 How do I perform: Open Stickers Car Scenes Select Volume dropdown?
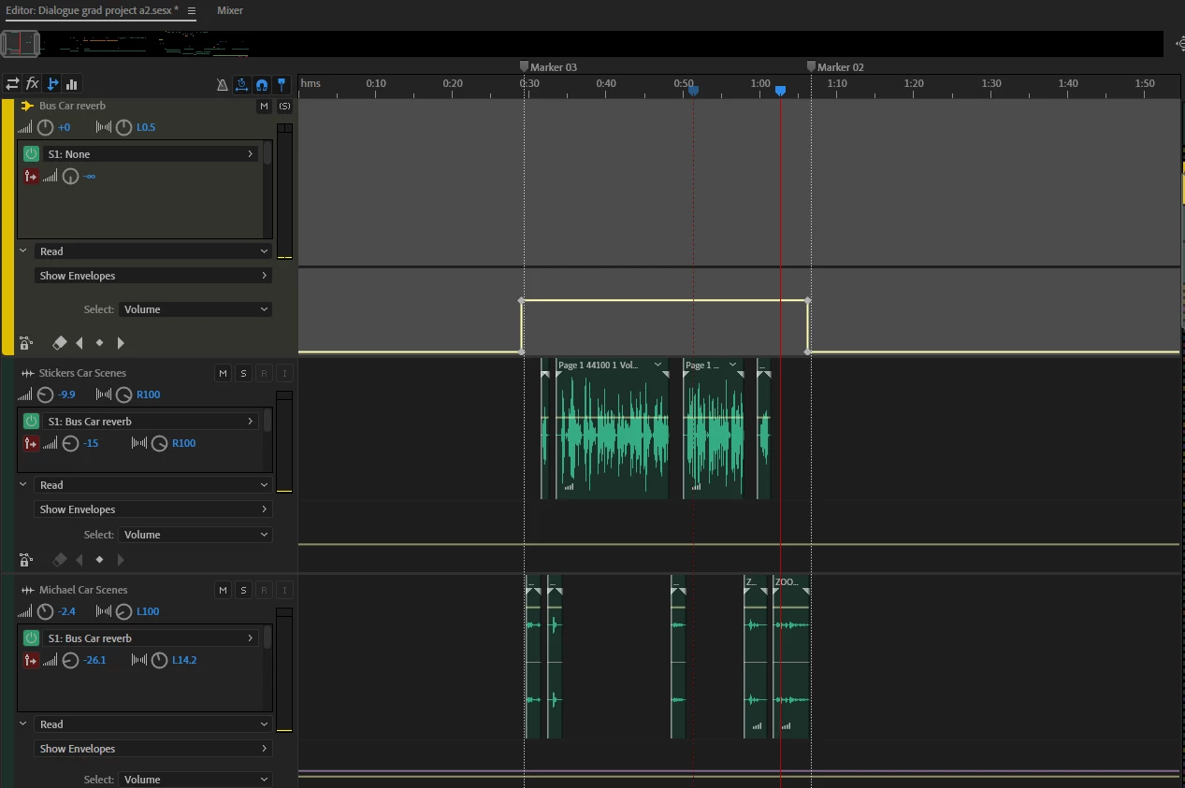(195, 535)
